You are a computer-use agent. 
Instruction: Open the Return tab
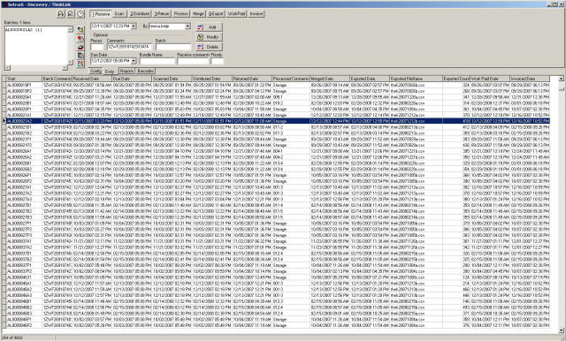pos(162,14)
